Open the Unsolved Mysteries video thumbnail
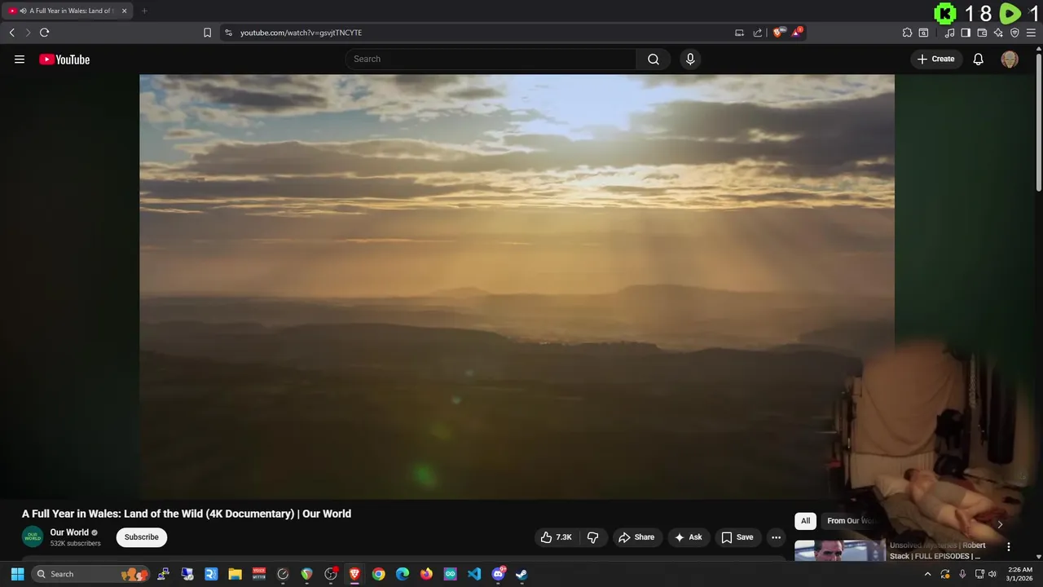Image resolution: width=1043 pixels, height=587 pixels. [840, 550]
